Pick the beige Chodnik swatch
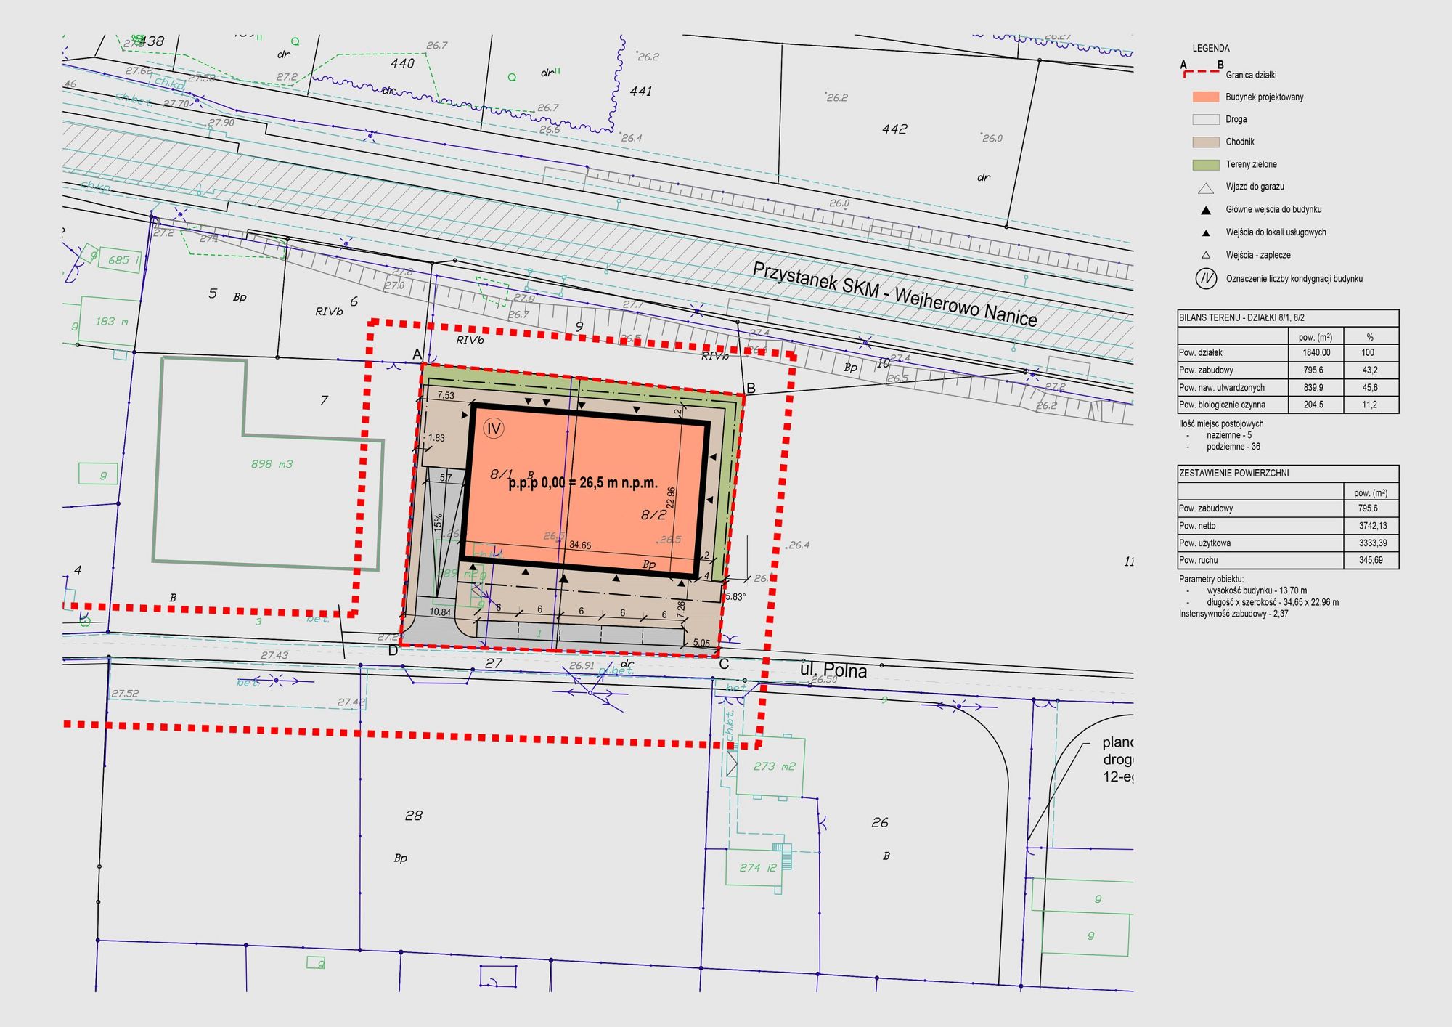The height and width of the screenshot is (1027, 1452). pyautogui.click(x=1206, y=142)
